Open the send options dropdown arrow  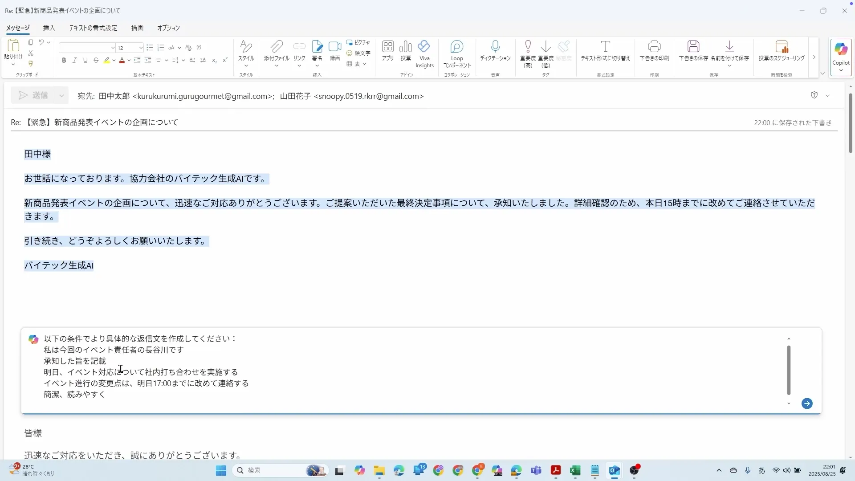(x=61, y=96)
